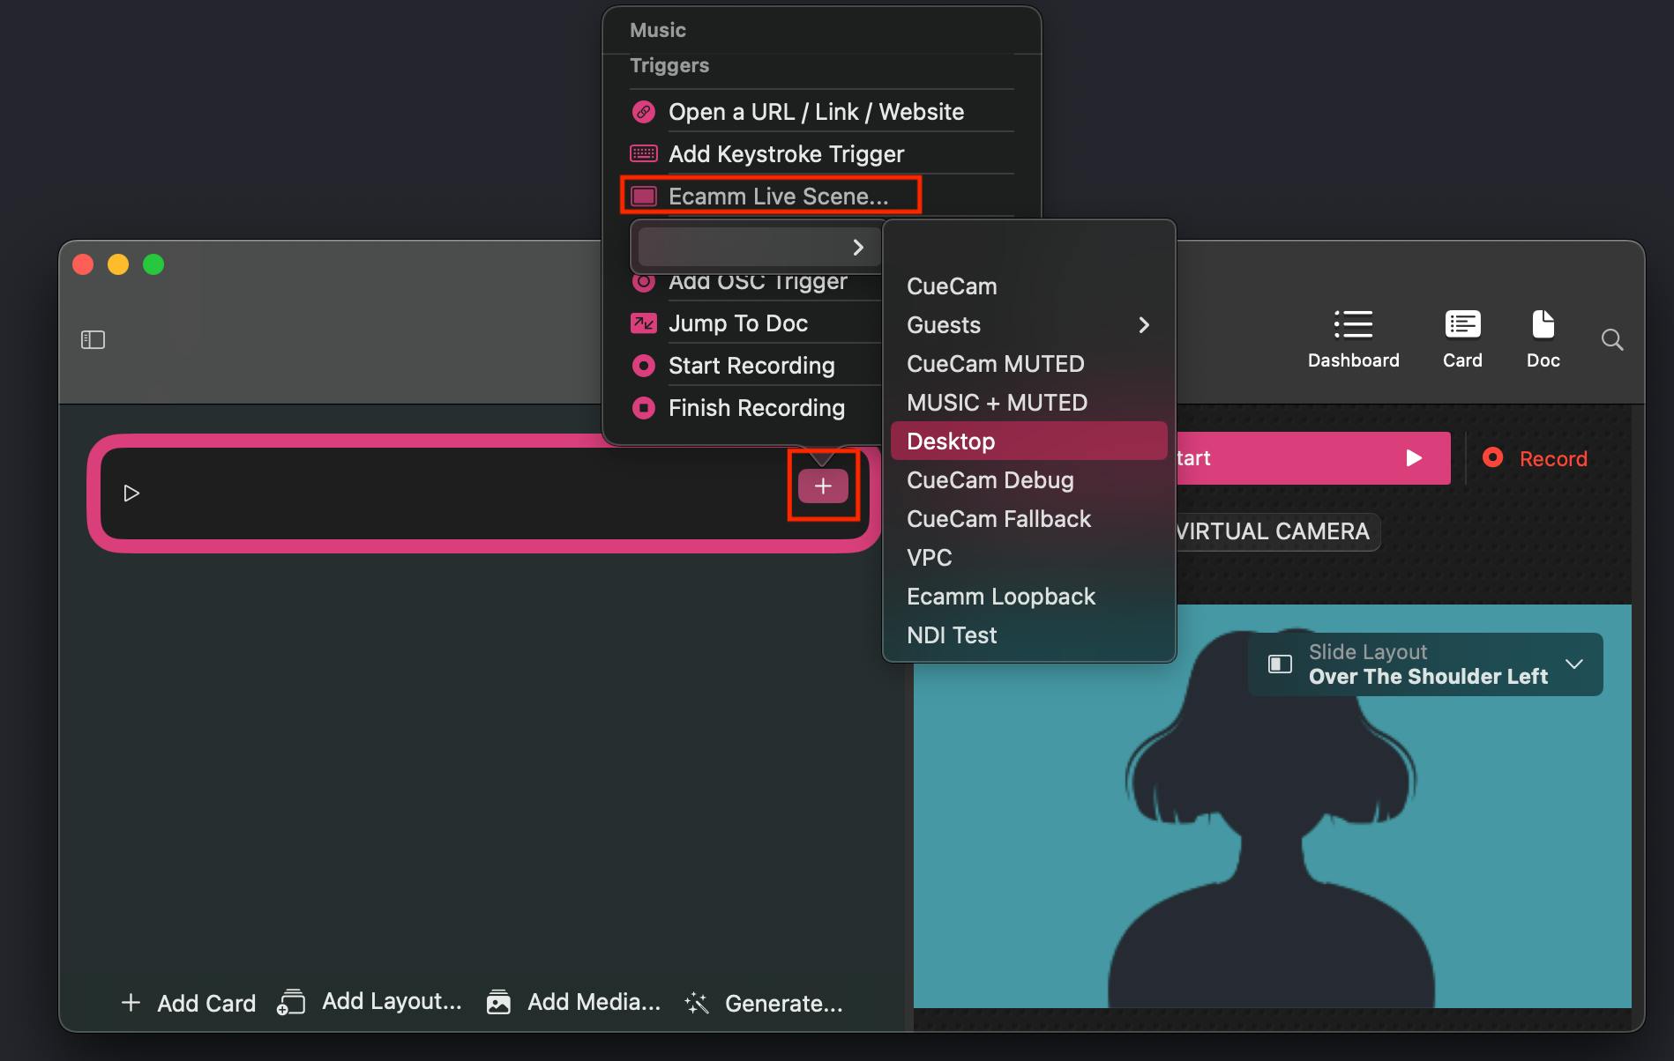Click the Add Media... button
This screenshot has width=1674, height=1061.
[573, 1002]
